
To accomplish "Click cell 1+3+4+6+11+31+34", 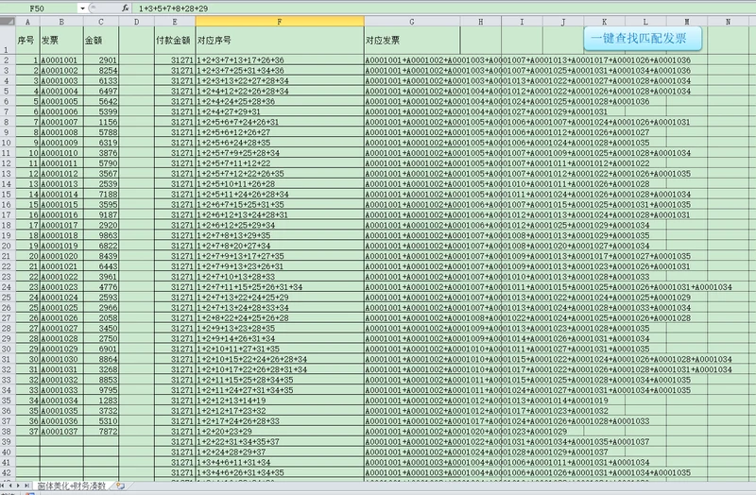I will (x=280, y=462).
